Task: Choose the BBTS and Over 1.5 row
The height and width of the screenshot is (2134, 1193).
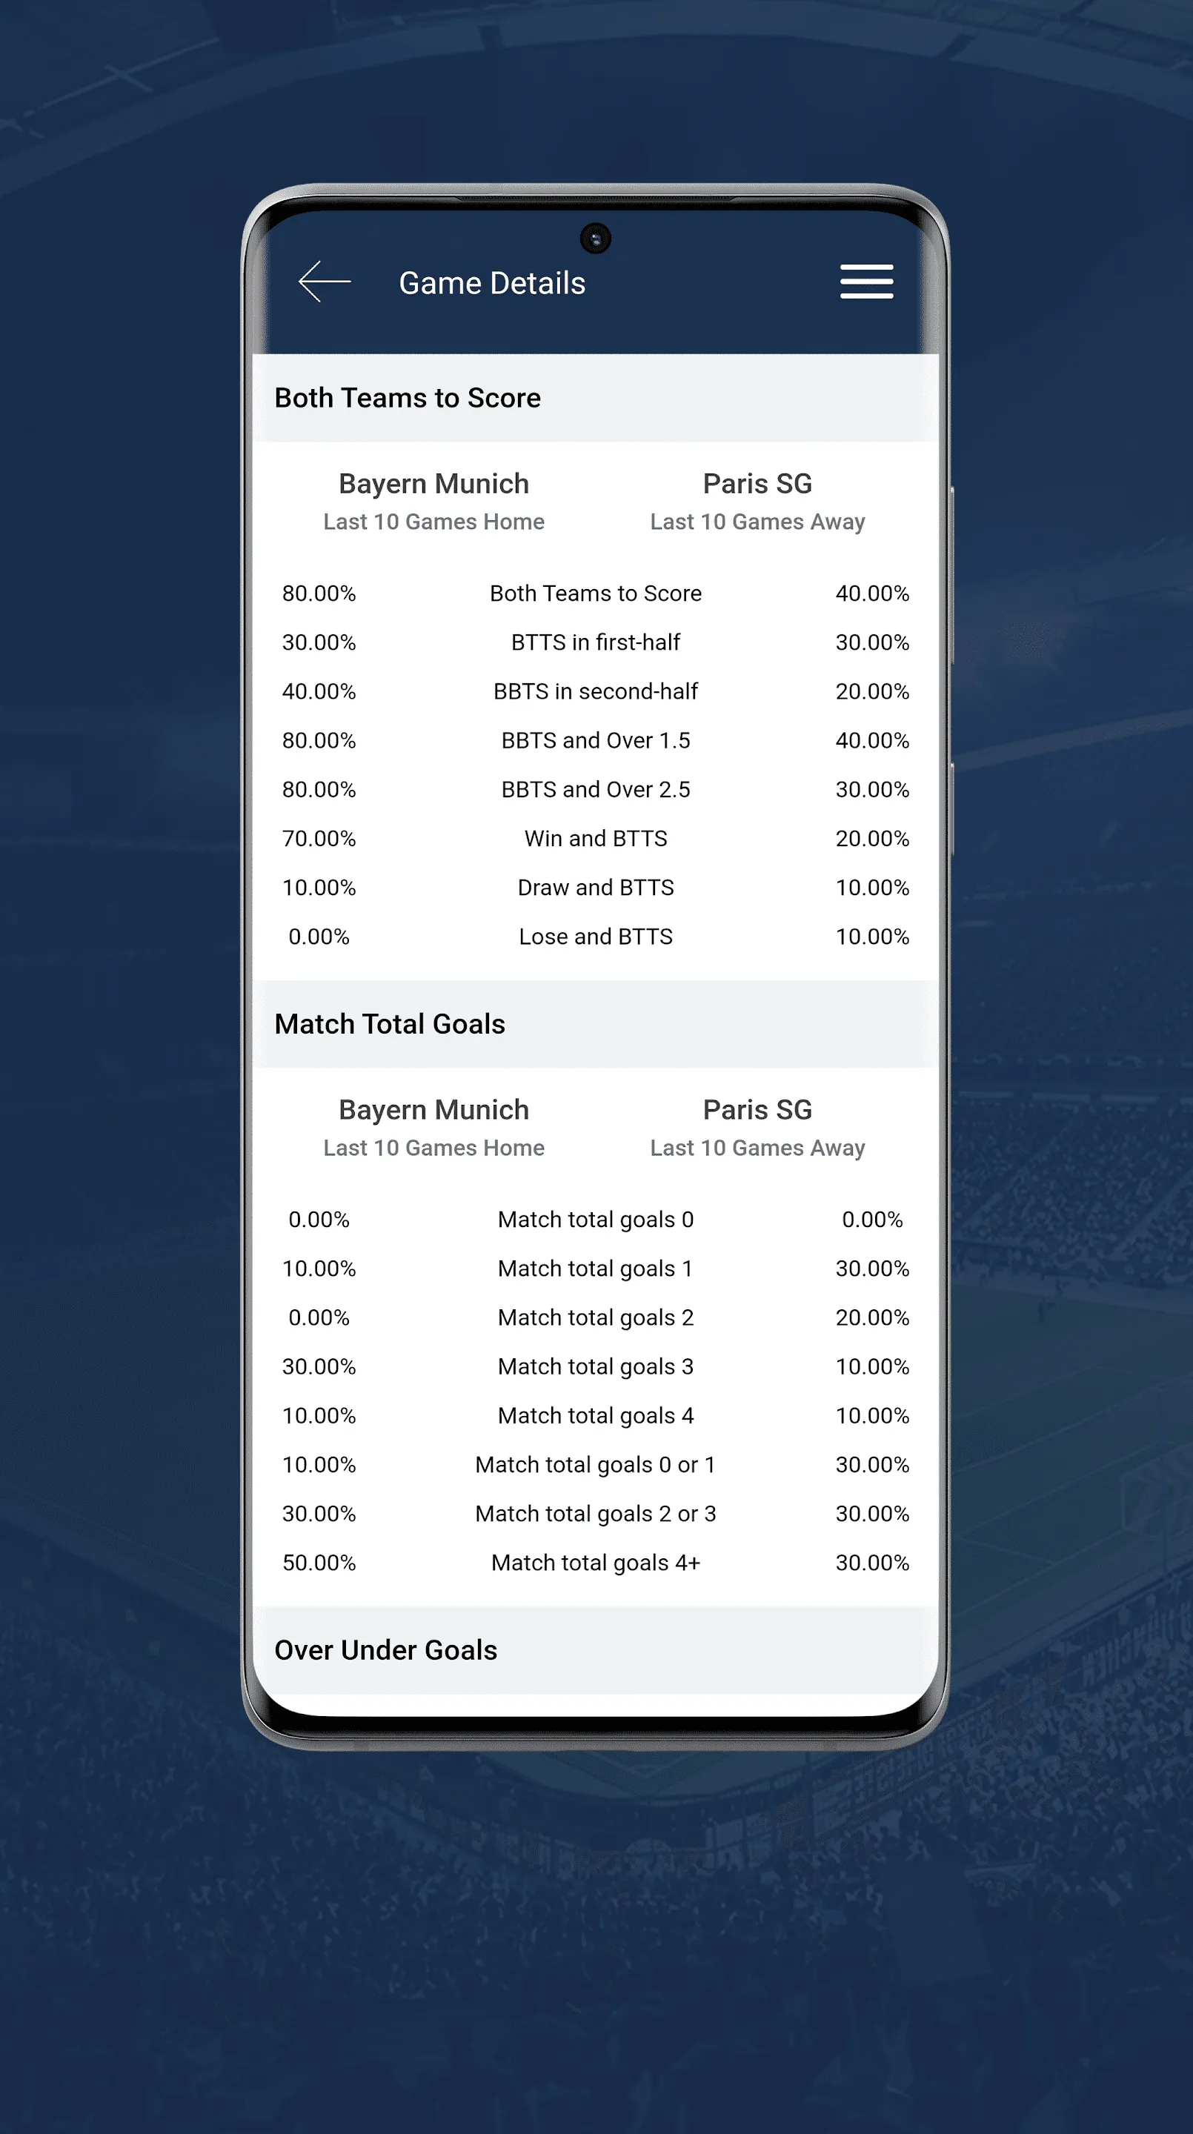Action: [596, 739]
